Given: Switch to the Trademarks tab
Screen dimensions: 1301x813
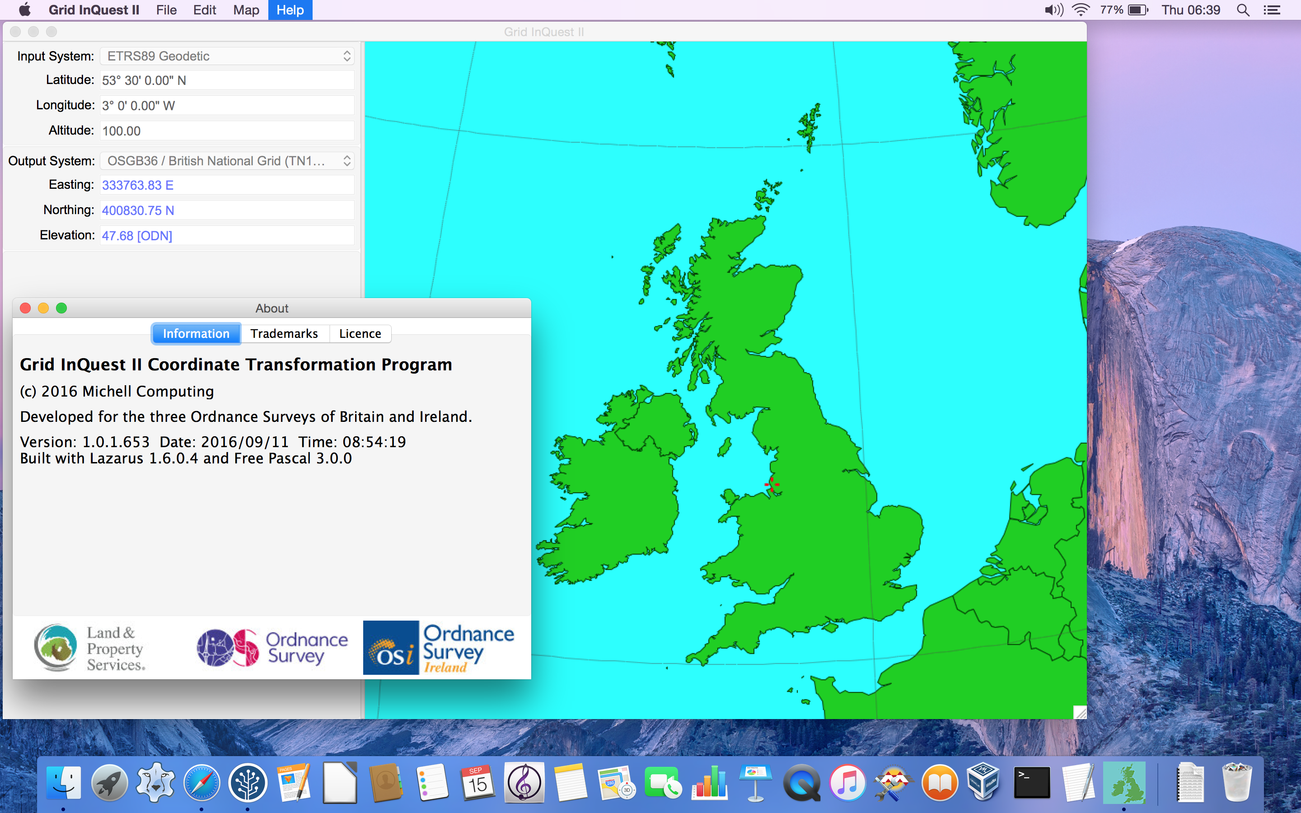Looking at the screenshot, I should click(x=285, y=333).
